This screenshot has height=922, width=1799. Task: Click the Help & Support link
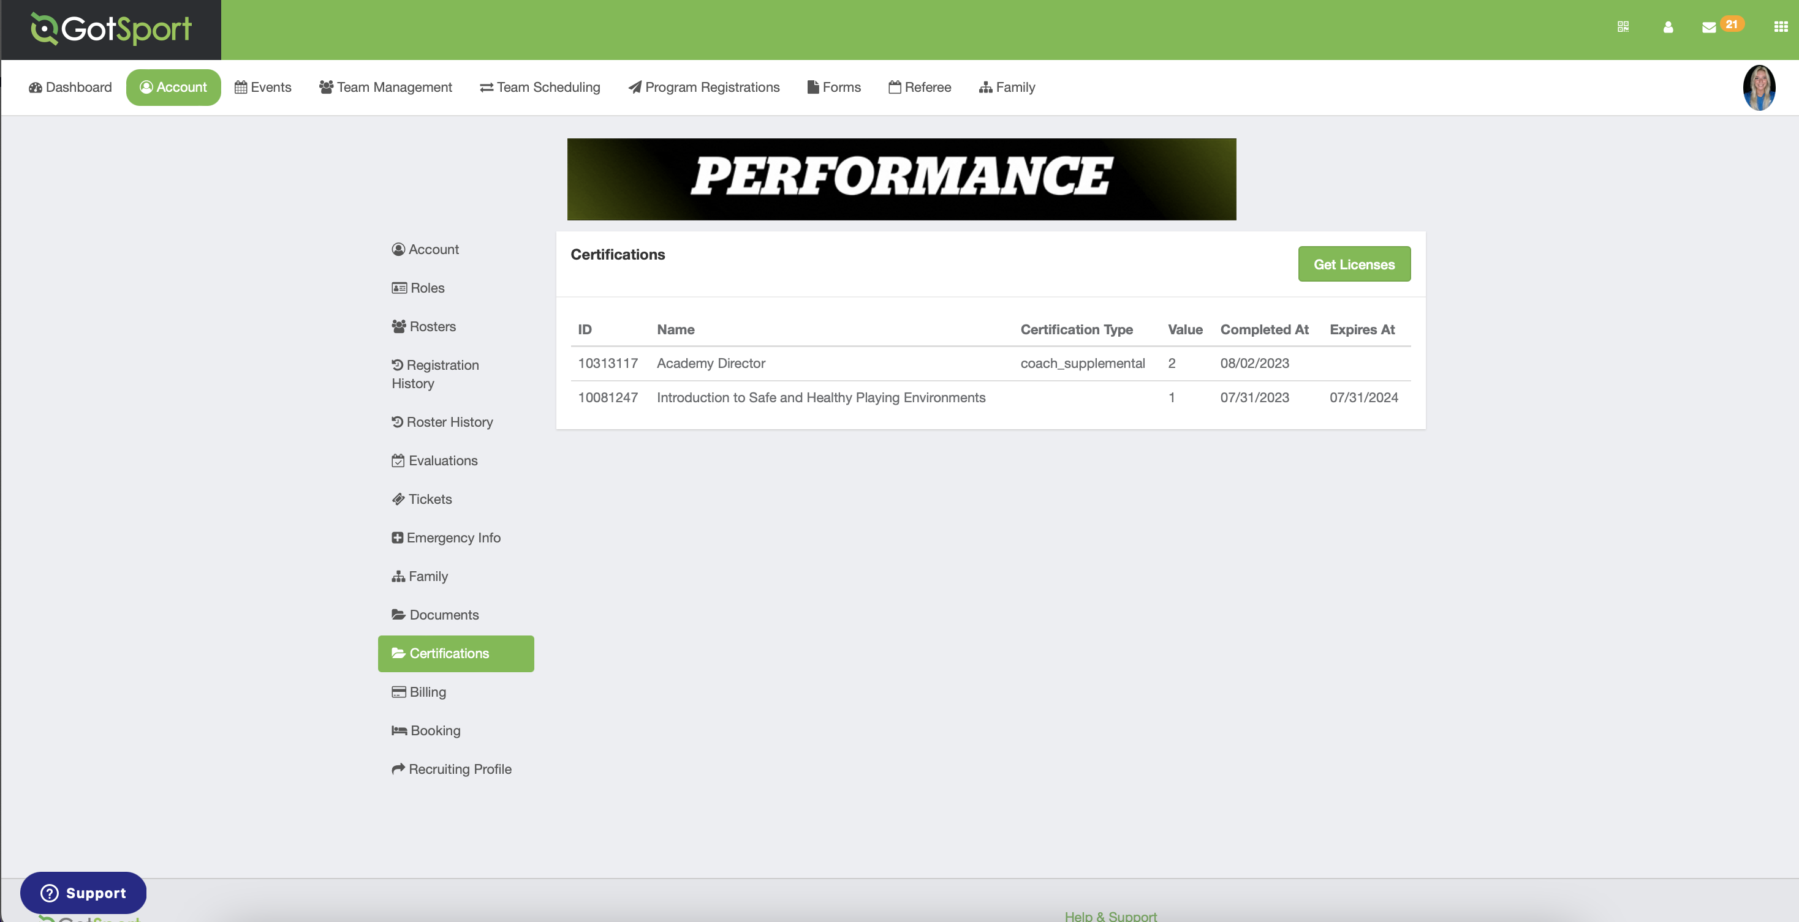1110,916
